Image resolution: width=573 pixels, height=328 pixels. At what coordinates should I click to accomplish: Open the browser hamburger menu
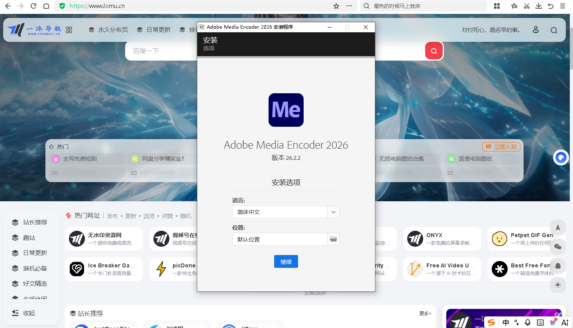pos(563,6)
